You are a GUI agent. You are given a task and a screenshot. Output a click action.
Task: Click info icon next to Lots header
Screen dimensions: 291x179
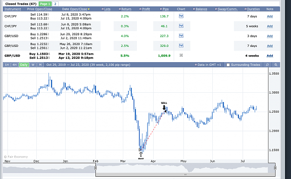click(103, 9)
